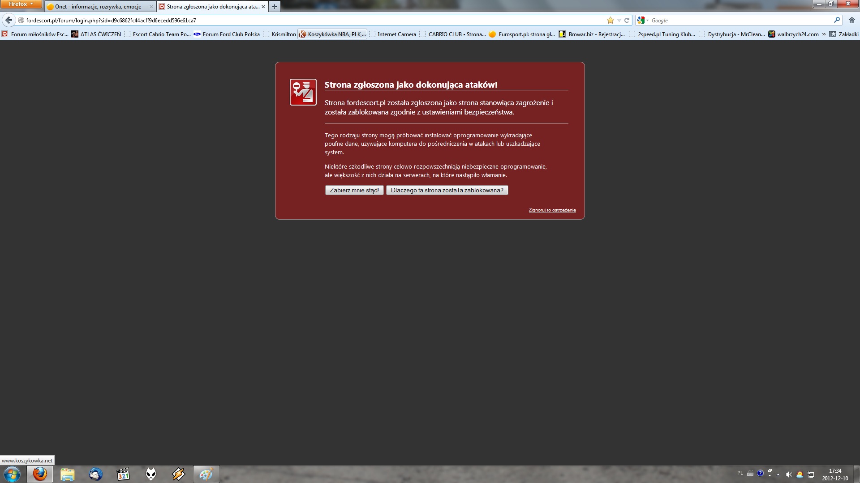
Task: Click the search magnifier icon
Action: [x=836, y=20]
